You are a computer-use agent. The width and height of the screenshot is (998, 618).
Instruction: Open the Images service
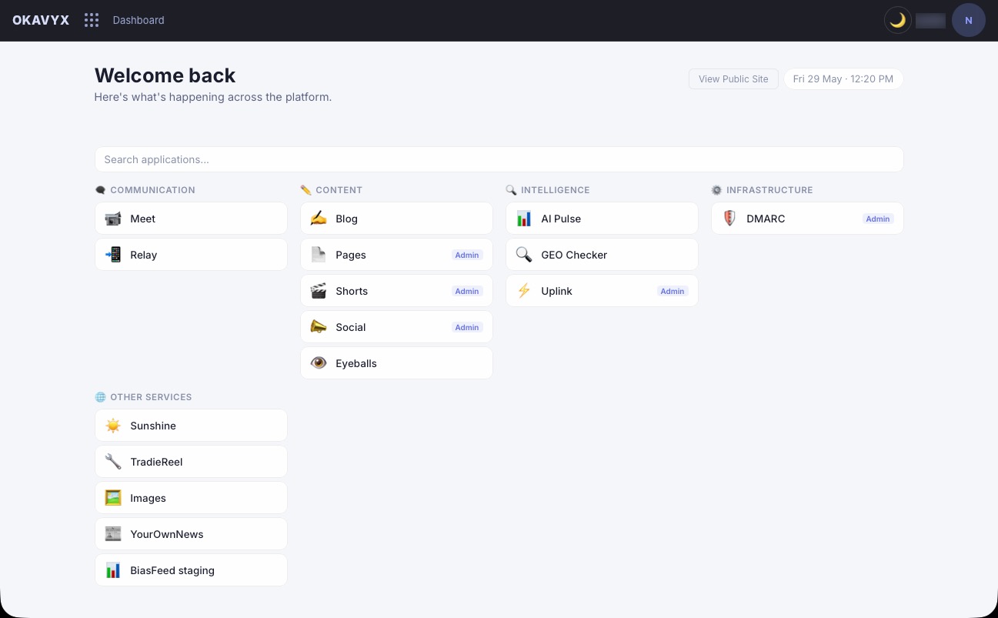coord(191,498)
